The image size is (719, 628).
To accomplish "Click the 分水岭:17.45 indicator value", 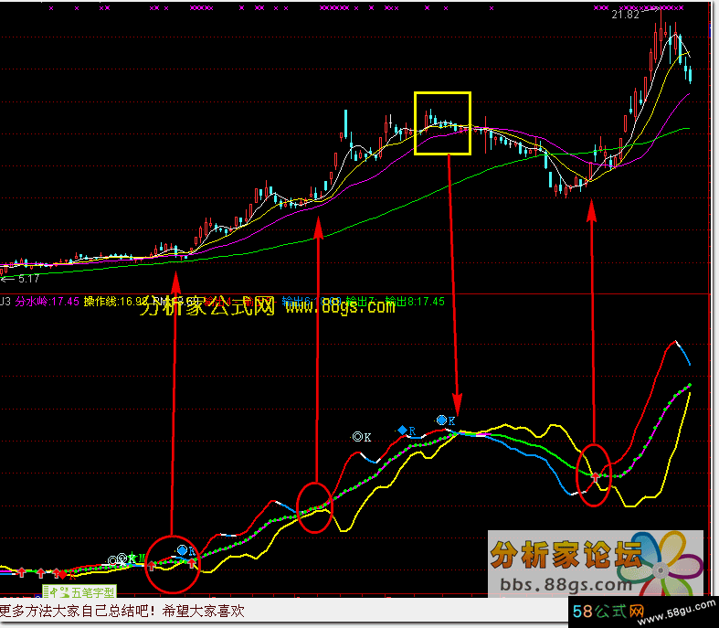I will pos(48,302).
